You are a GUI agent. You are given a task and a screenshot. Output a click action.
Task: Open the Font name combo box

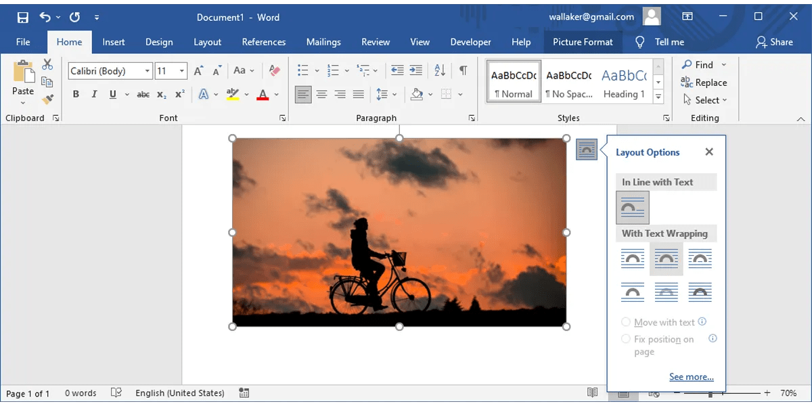[110, 71]
